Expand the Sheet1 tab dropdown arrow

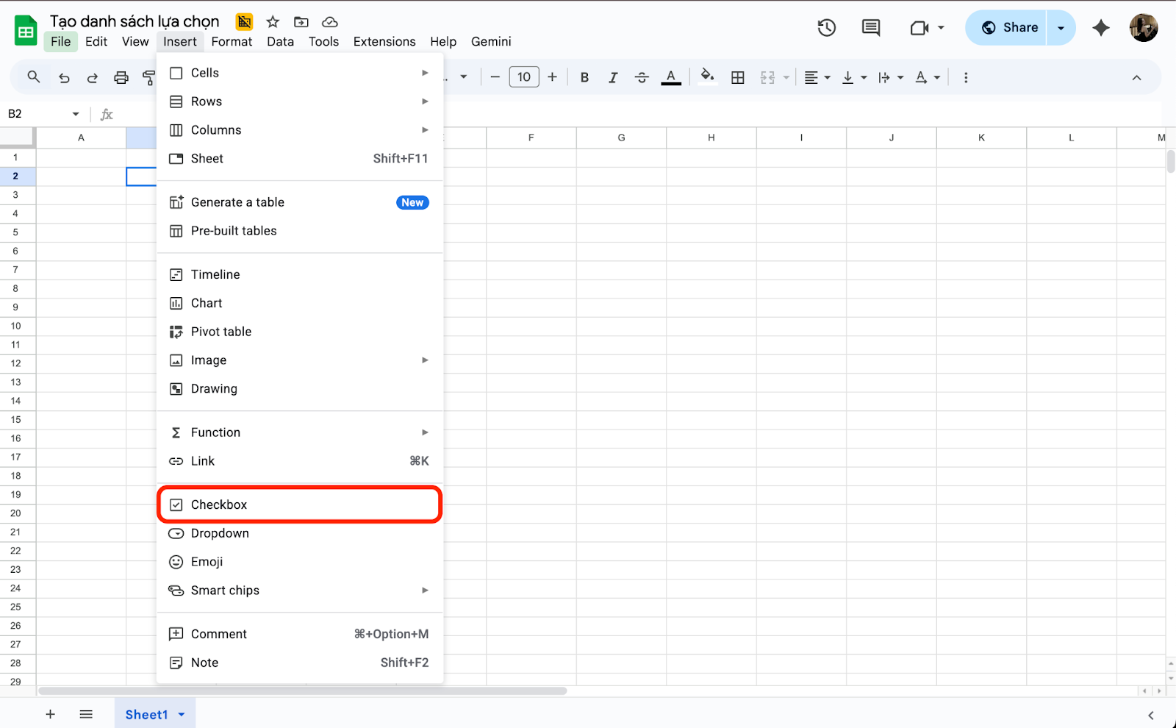pyautogui.click(x=182, y=714)
